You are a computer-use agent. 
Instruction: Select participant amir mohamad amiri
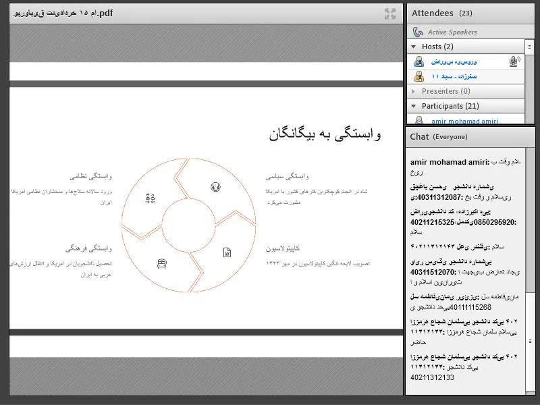pyautogui.click(x=464, y=122)
